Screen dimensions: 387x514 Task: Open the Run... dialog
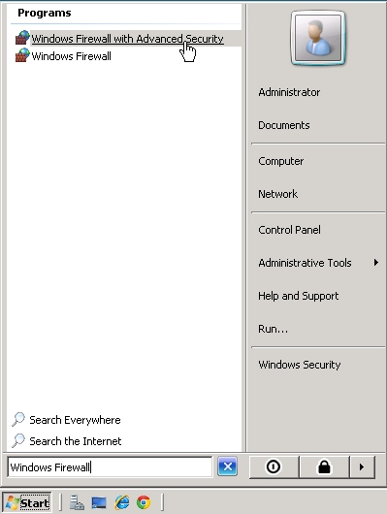pos(273,329)
